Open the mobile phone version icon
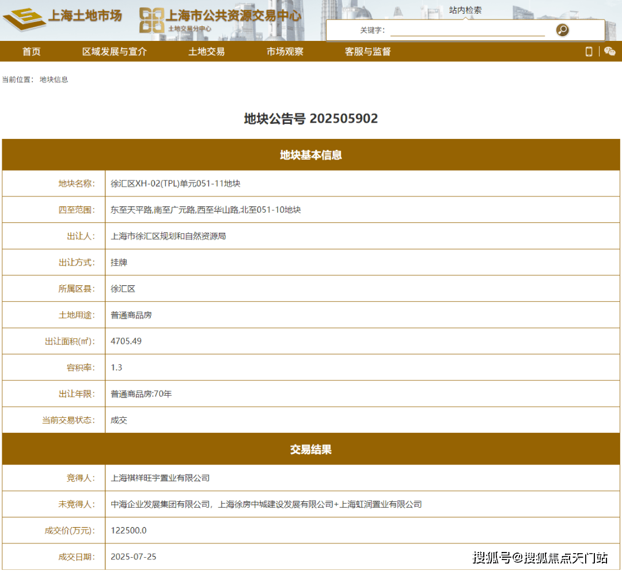The width and height of the screenshot is (622, 571). 589,51
